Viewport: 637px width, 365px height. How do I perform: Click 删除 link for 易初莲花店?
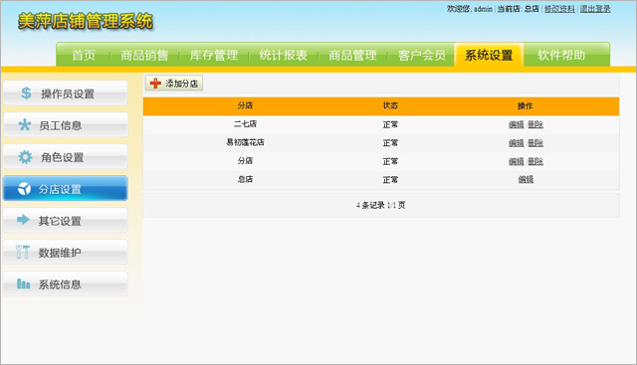pyautogui.click(x=535, y=143)
